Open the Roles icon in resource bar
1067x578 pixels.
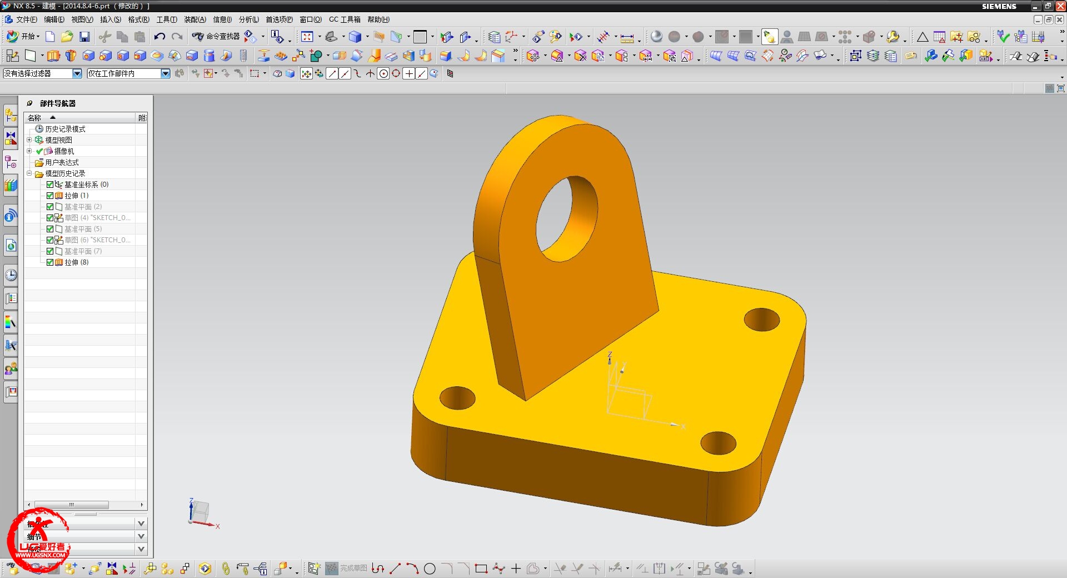11,368
